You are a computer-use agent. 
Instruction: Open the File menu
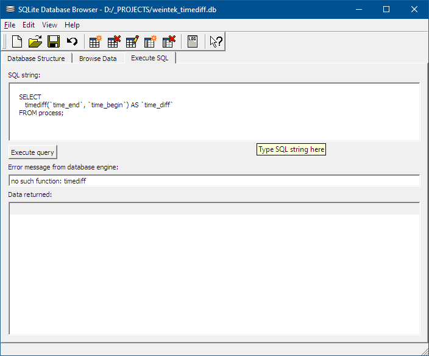coord(10,25)
